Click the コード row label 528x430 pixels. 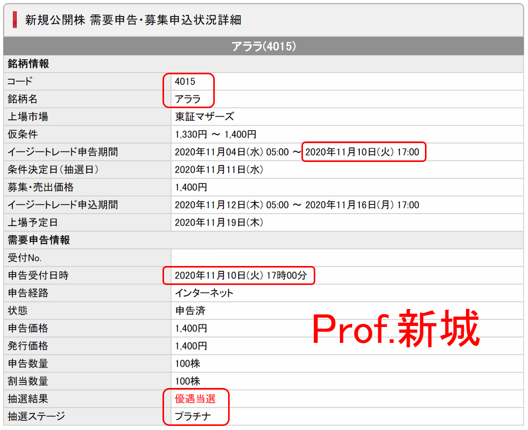(20, 81)
